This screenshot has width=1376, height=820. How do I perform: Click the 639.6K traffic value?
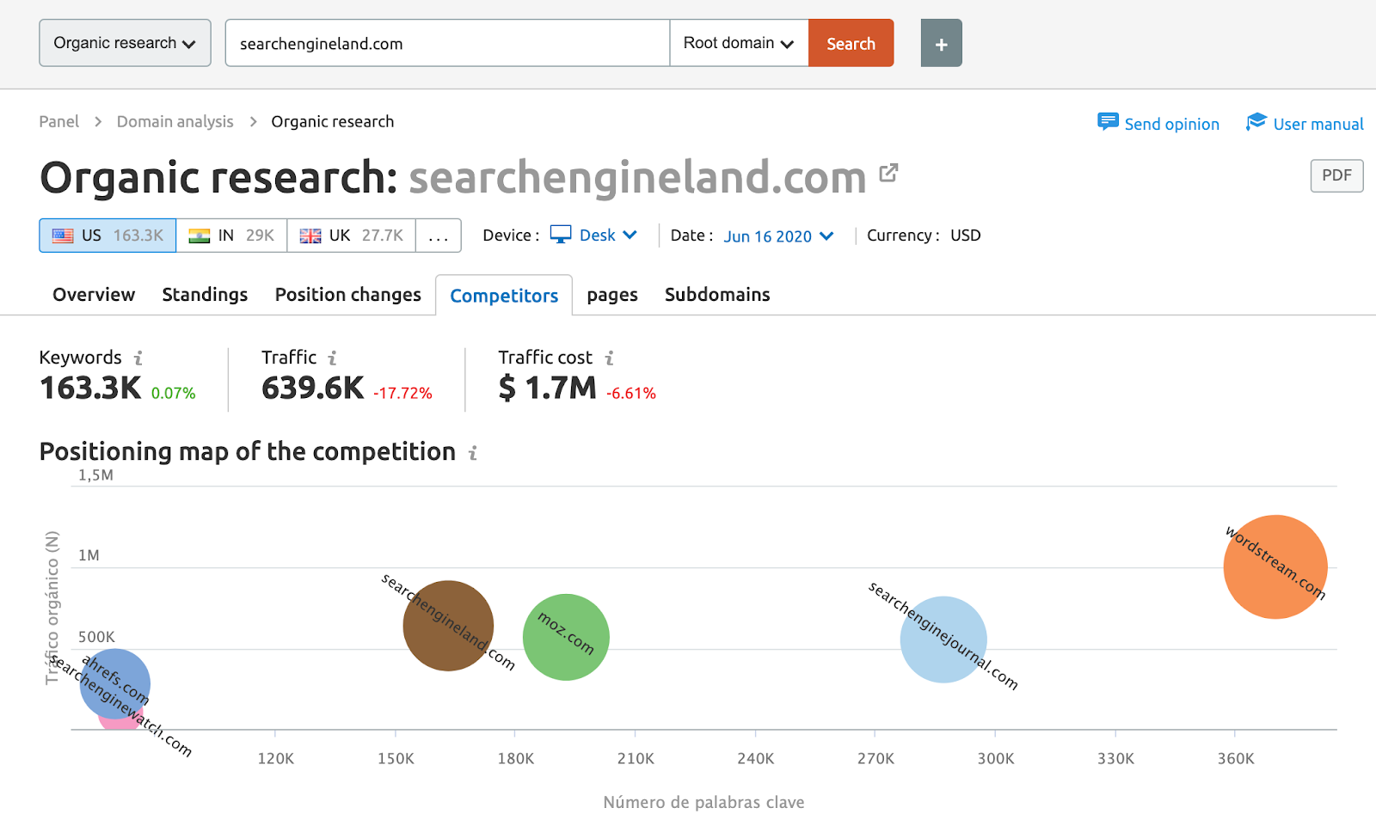coord(313,389)
